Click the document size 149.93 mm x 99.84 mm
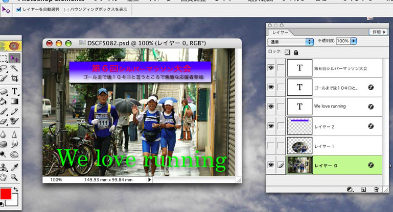 [108, 179]
